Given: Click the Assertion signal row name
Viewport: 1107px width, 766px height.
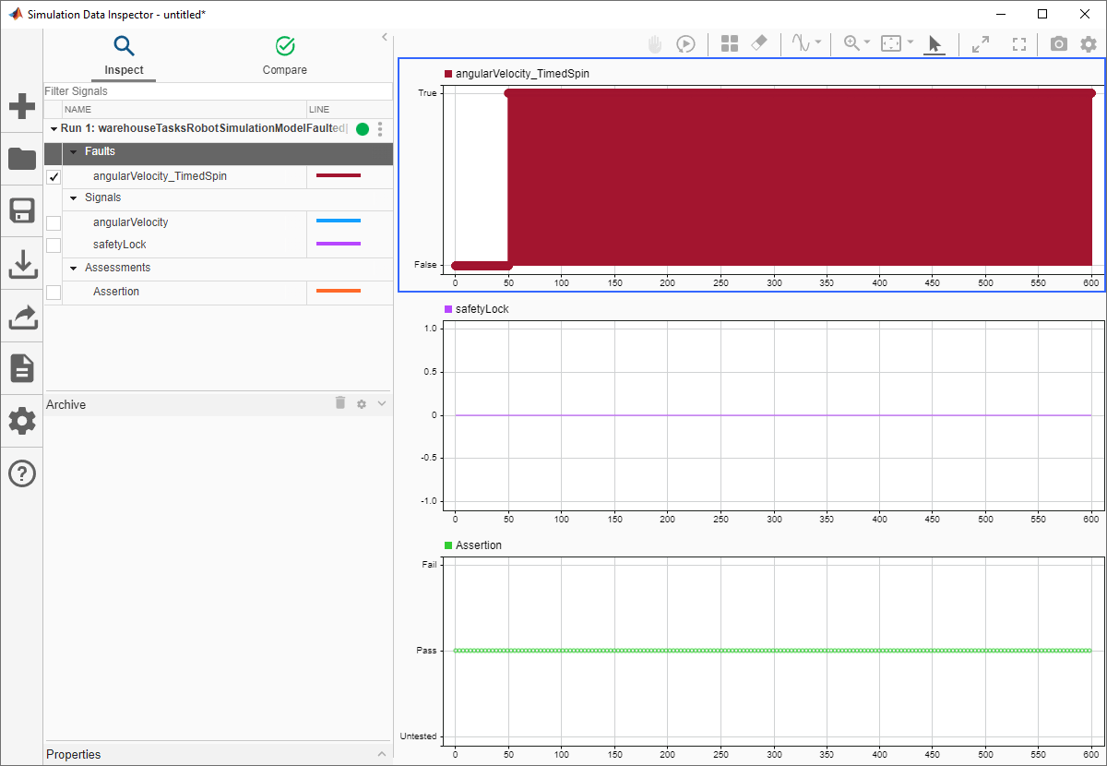Looking at the screenshot, I should click(116, 292).
